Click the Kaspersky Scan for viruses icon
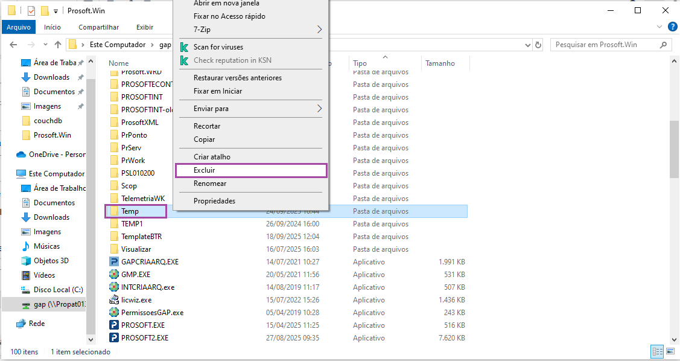The width and height of the screenshot is (680, 361). (x=185, y=47)
